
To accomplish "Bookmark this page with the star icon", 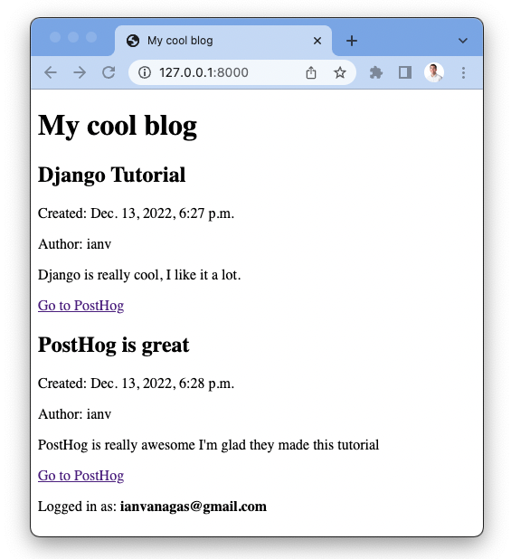I will [339, 72].
